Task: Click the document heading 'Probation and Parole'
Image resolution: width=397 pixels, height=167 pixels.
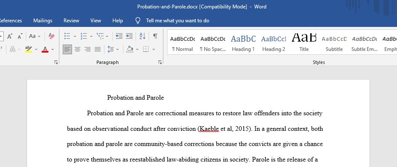Action: (x=136, y=98)
